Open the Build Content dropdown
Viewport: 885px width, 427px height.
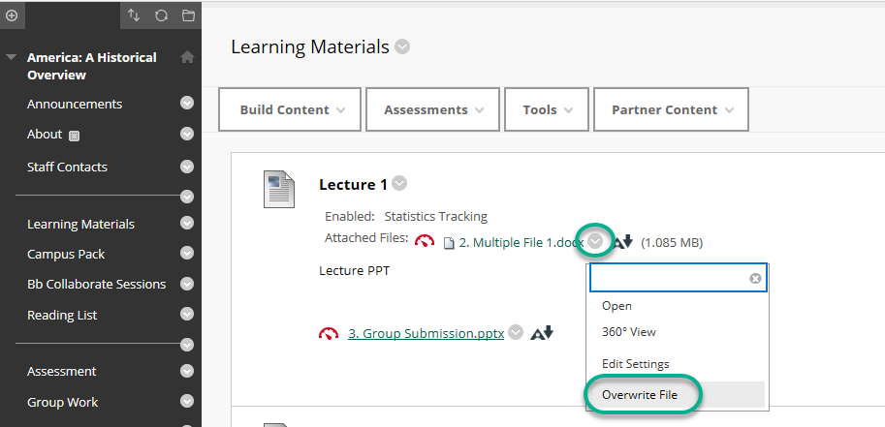pyautogui.click(x=290, y=109)
